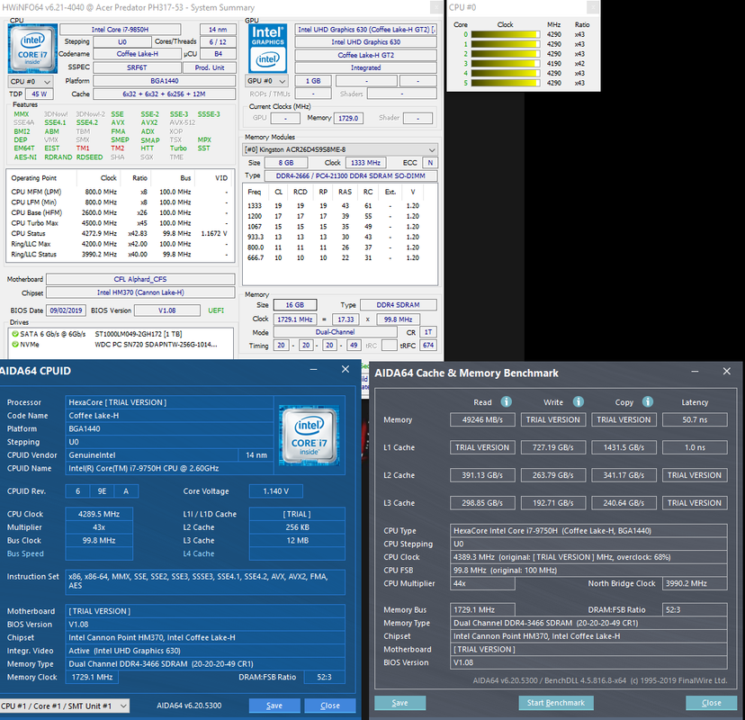Click the L3 Cache 12 MB field in CPUID

tap(297, 541)
